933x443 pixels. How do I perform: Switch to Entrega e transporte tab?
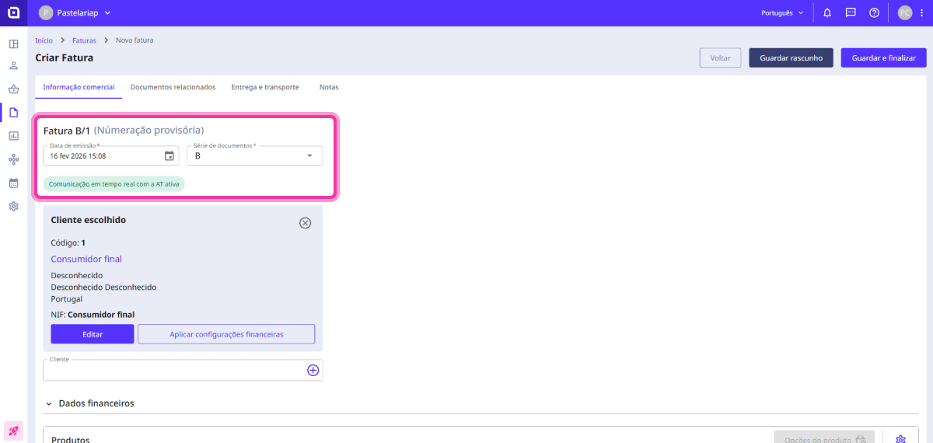[x=265, y=87]
